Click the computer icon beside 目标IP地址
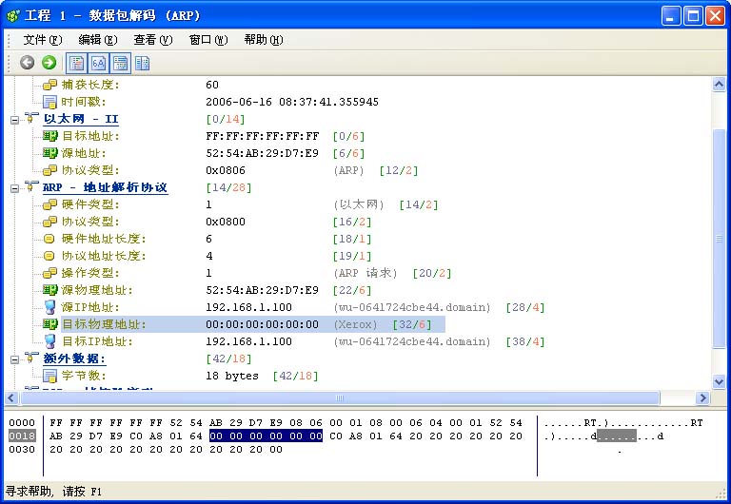731x504 pixels. (50, 341)
